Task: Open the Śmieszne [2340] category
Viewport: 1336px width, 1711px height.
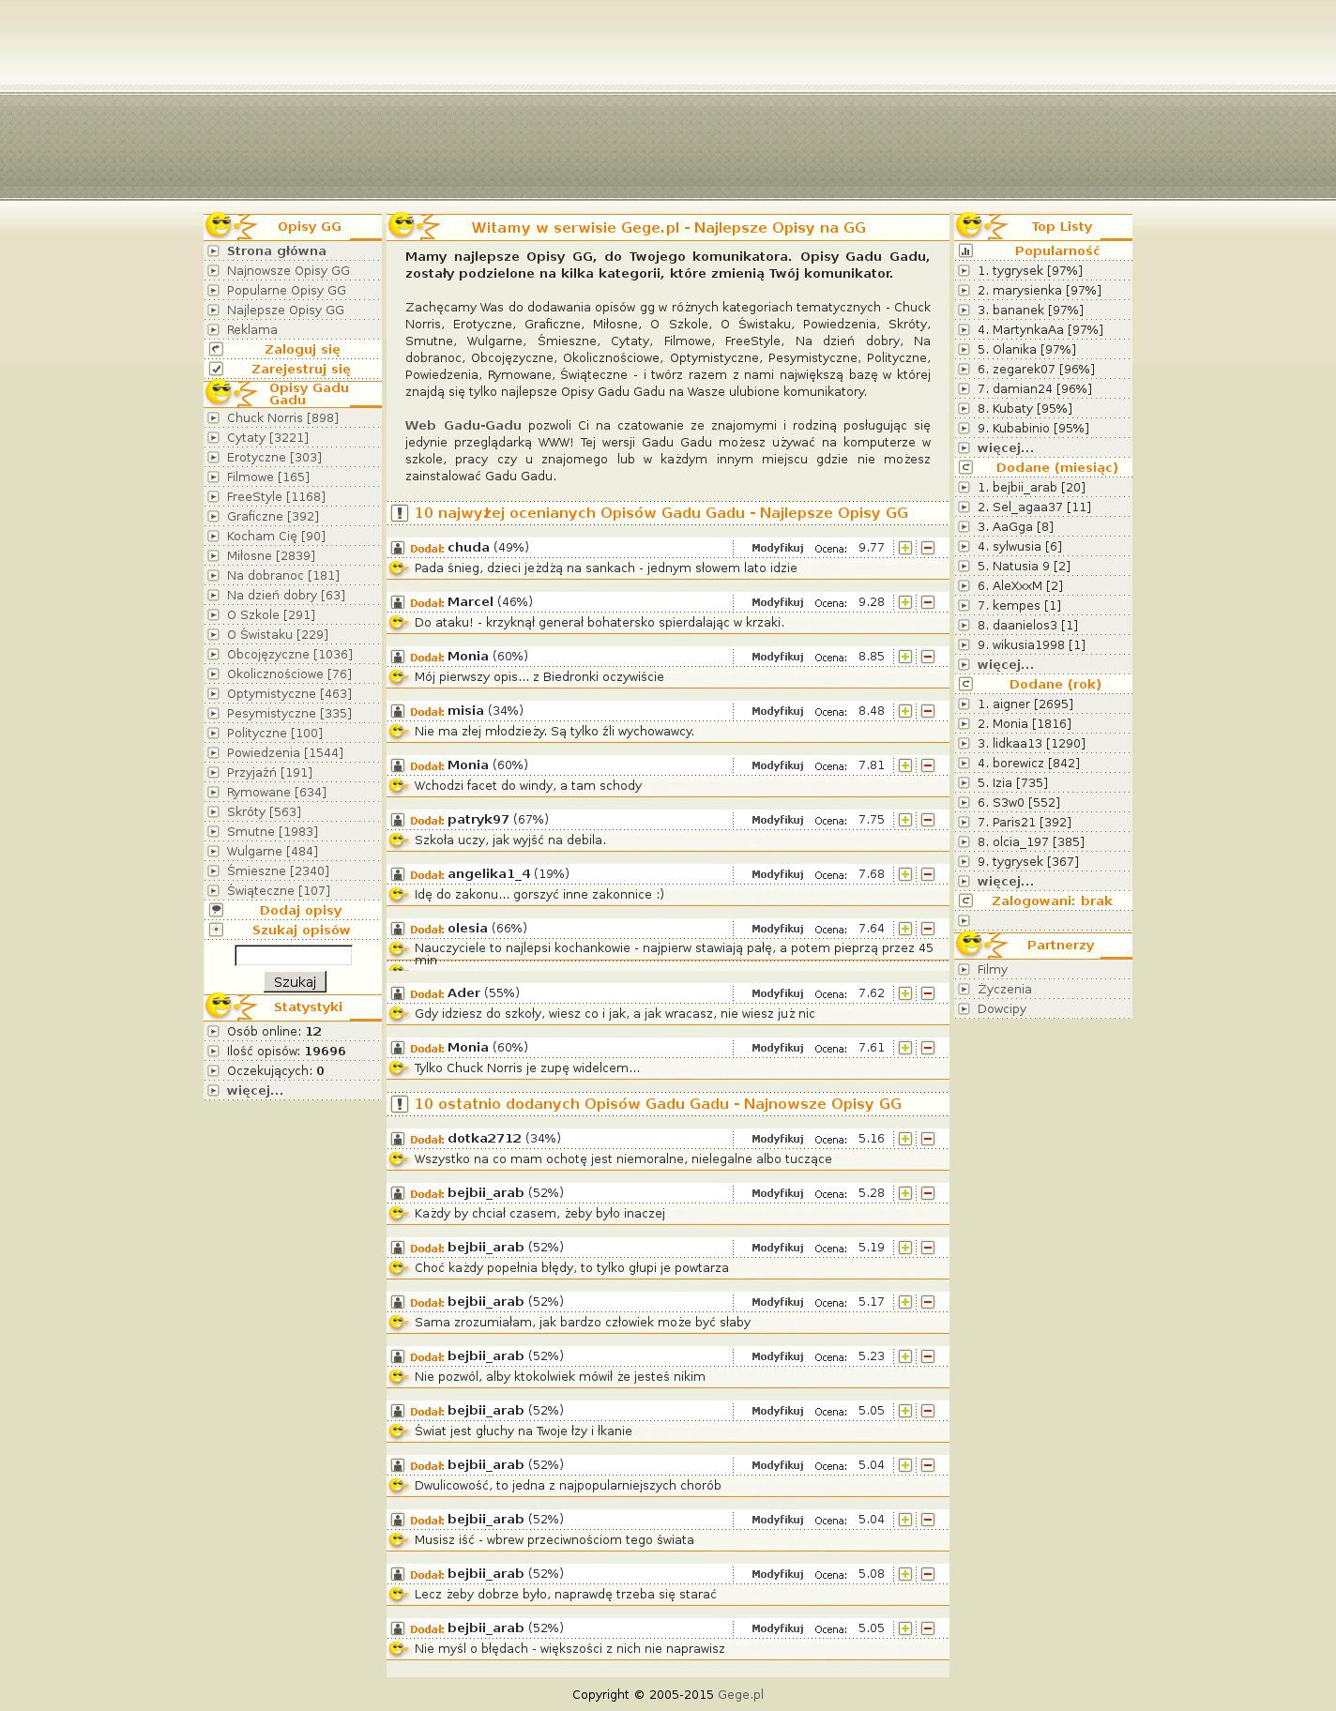Action: tap(278, 871)
